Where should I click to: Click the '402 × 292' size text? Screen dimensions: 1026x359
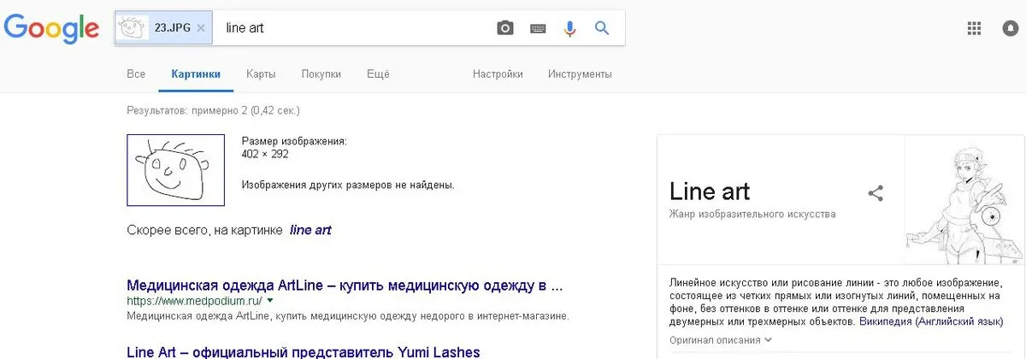(x=265, y=155)
